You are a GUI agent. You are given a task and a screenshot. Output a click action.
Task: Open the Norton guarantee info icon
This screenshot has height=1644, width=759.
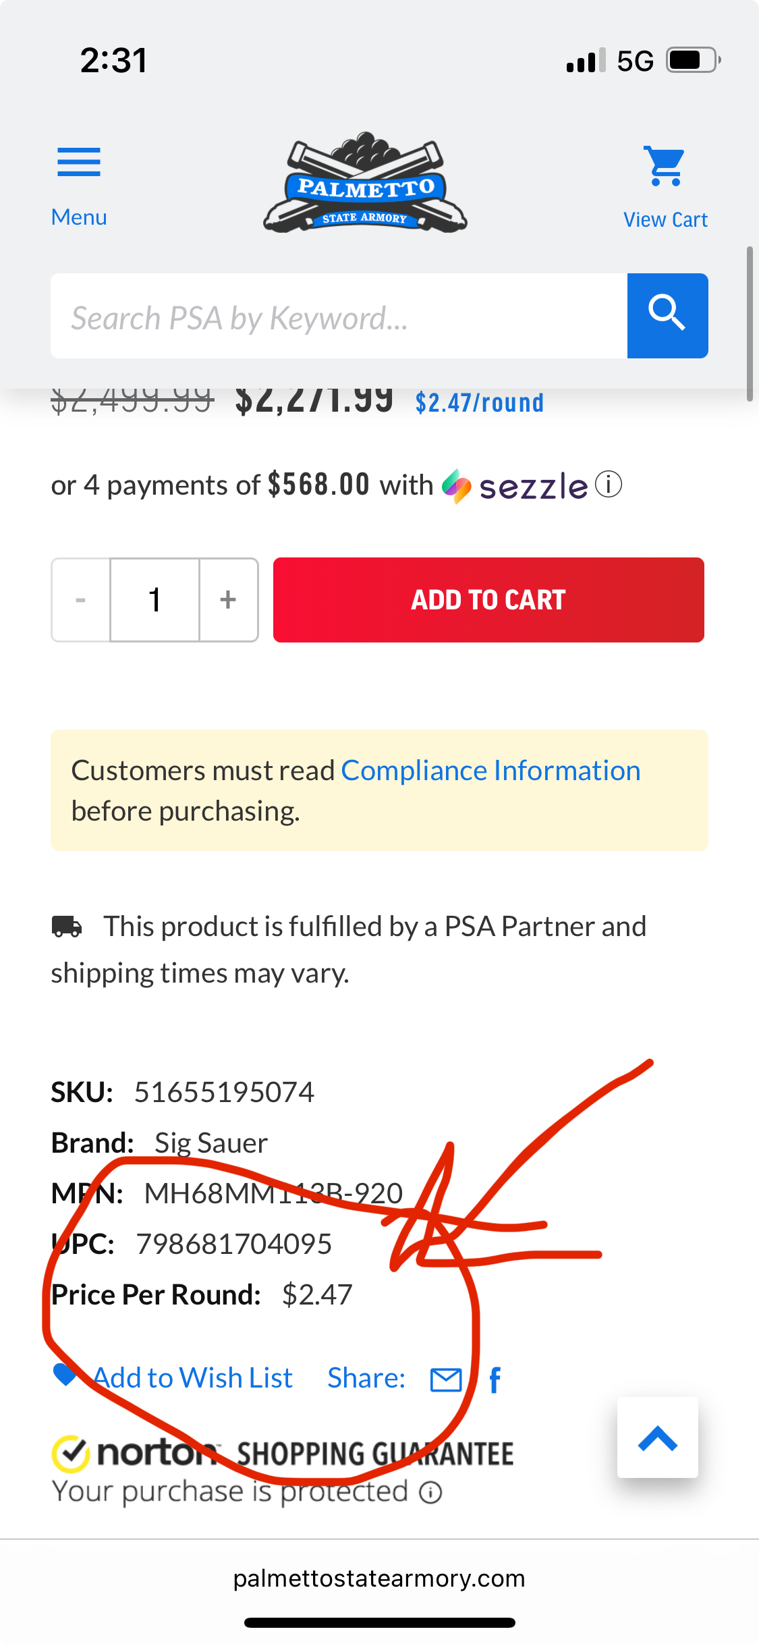430,1492
